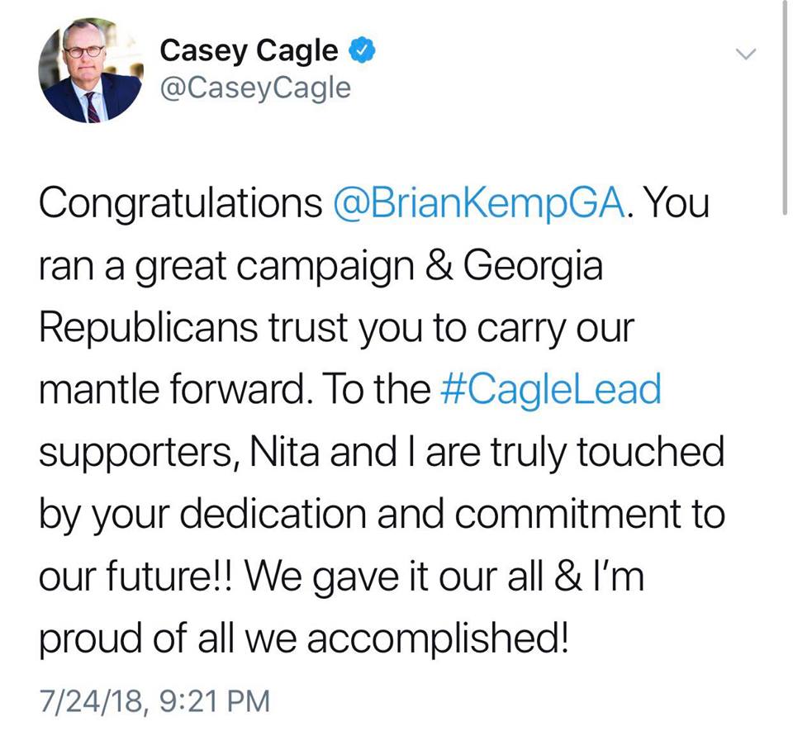Image resolution: width=793 pixels, height=736 pixels.
Task: Open the Casey Cagle display name
Action: click(249, 51)
